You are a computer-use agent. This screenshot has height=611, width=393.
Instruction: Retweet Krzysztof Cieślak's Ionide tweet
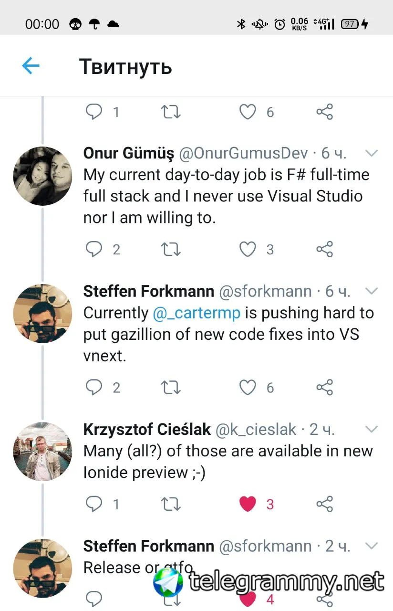171,504
